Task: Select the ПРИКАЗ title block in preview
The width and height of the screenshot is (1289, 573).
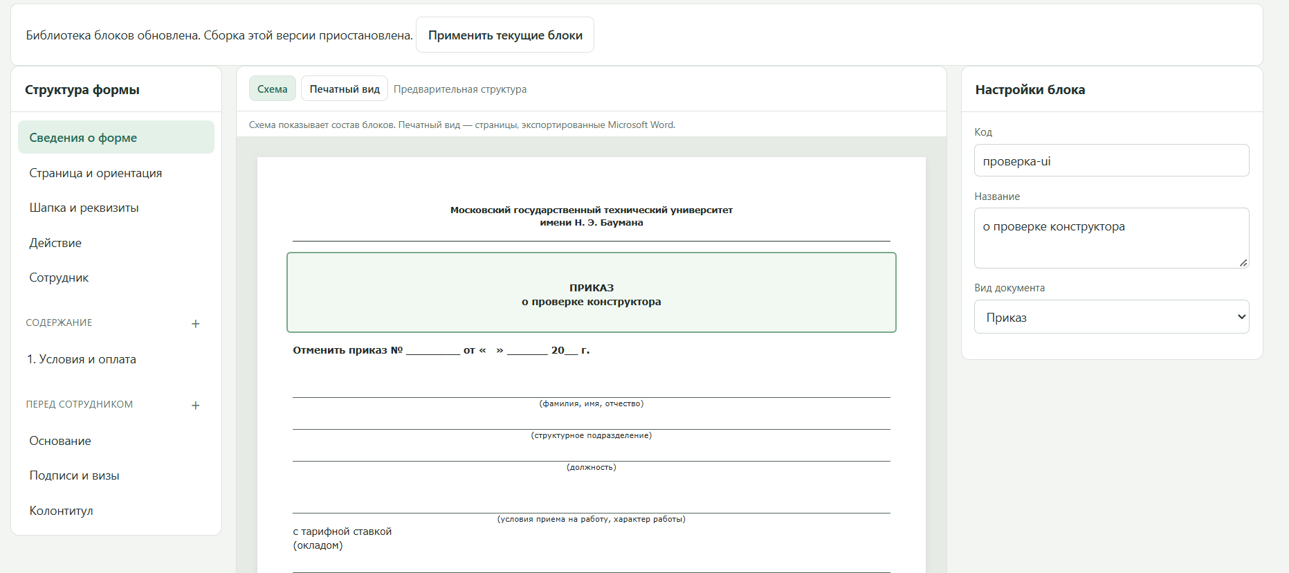Action: [592, 293]
